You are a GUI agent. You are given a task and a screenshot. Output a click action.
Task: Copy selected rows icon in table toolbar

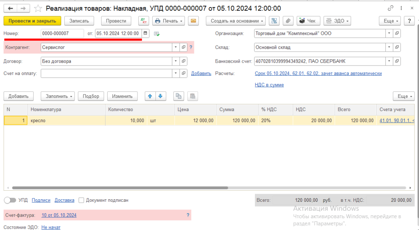point(178,96)
